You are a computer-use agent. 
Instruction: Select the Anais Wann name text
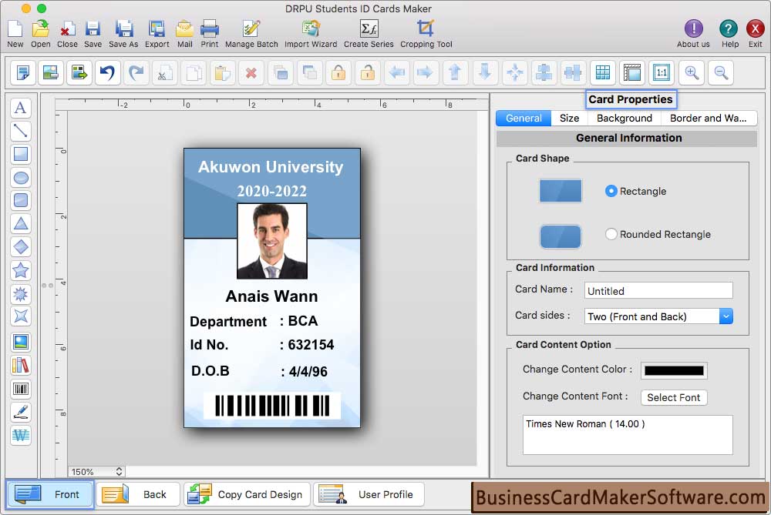pyautogui.click(x=271, y=296)
